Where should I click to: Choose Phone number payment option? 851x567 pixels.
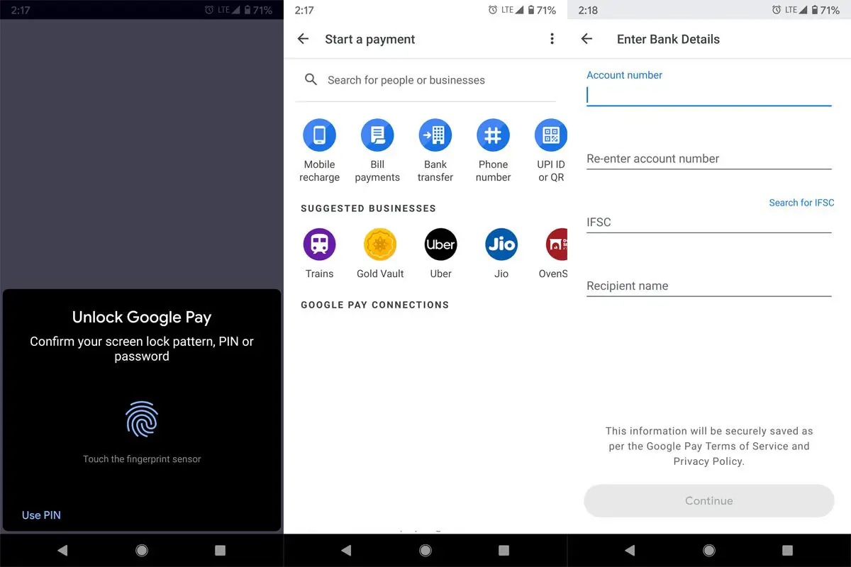(x=494, y=150)
